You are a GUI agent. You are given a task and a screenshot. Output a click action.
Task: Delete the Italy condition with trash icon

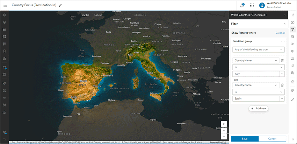(x=282, y=60)
